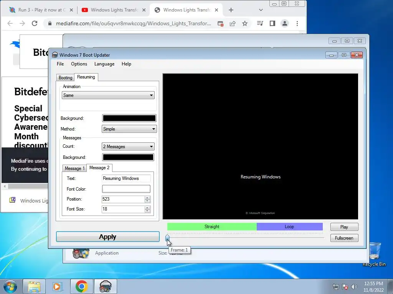Click the Application icon in the Explorer window
Viewport: 393px width, 294px height.
(81, 253)
